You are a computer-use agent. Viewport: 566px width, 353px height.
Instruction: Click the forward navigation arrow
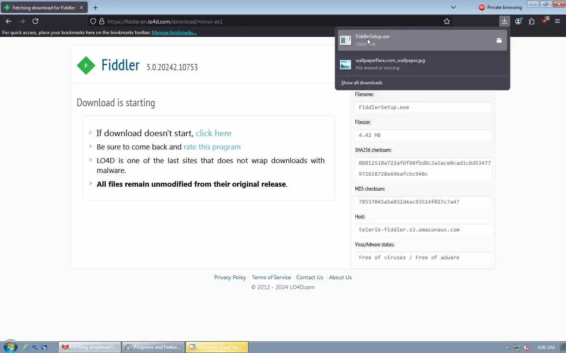[22, 21]
